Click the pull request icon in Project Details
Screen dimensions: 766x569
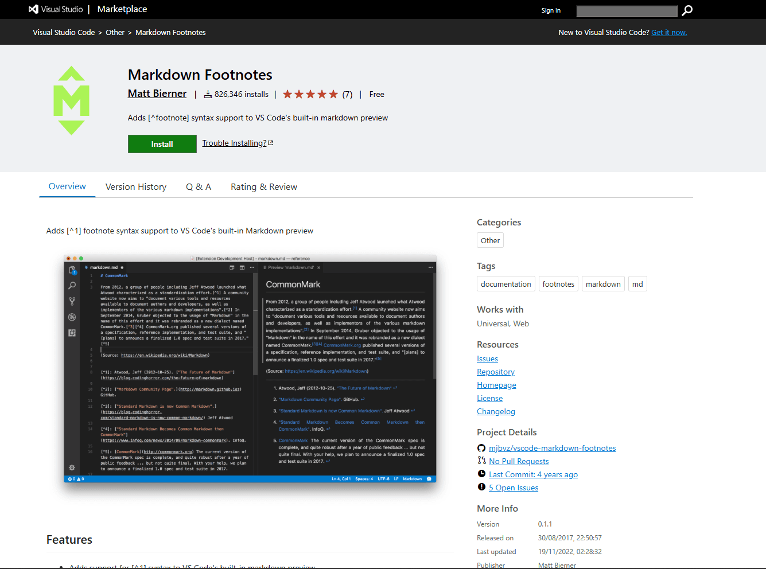tap(481, 461)
